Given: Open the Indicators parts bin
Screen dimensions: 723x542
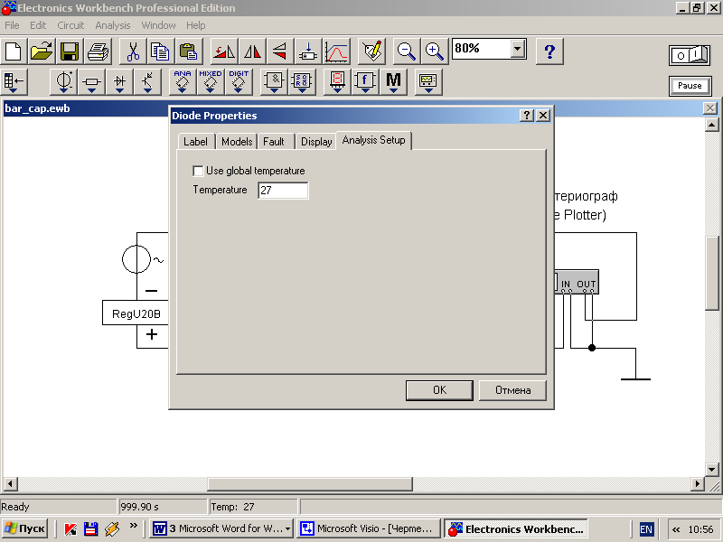Looking at the screenshot, I should point(337,81).
